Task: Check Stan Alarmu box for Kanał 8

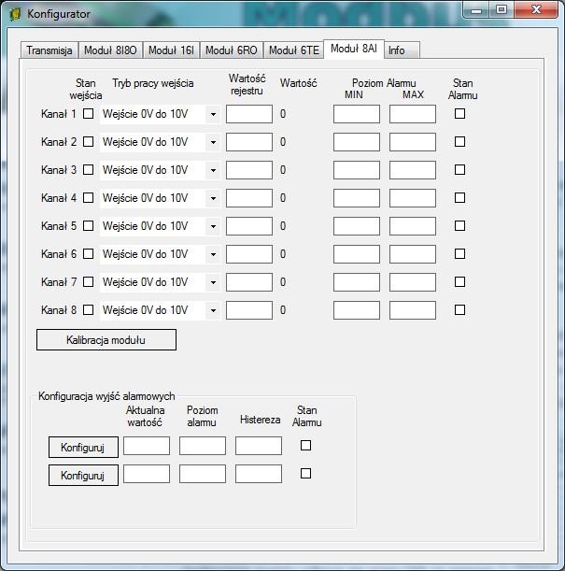Action: tap(459, 310)
